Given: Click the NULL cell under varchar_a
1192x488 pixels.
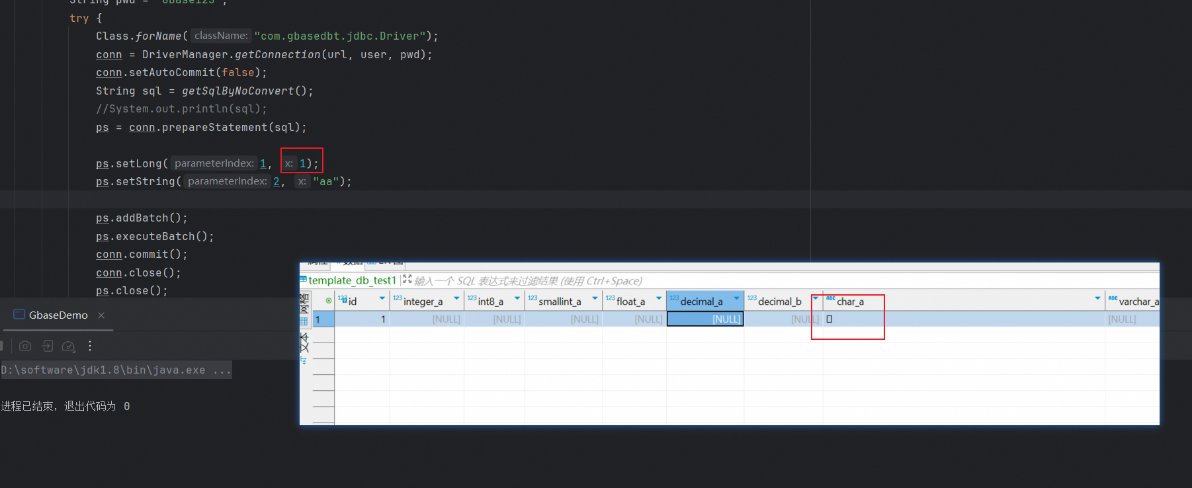Looking at the screenshot, I should click(1132, 319).
